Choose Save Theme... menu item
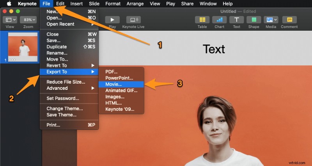 point(69,115)
